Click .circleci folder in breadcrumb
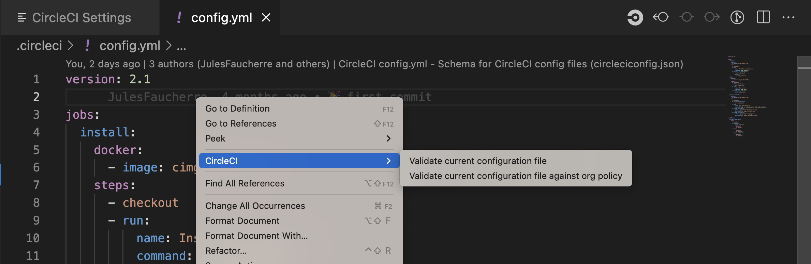Viewport: 811px width, 264px height. point(40,46)
